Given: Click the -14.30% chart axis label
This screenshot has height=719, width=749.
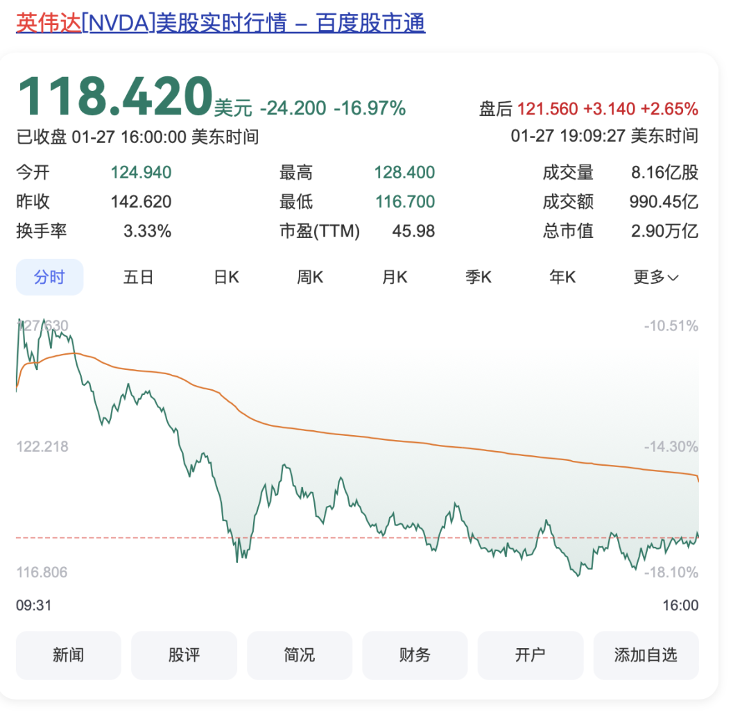Looking at the screenshot, I should [671, 447].
